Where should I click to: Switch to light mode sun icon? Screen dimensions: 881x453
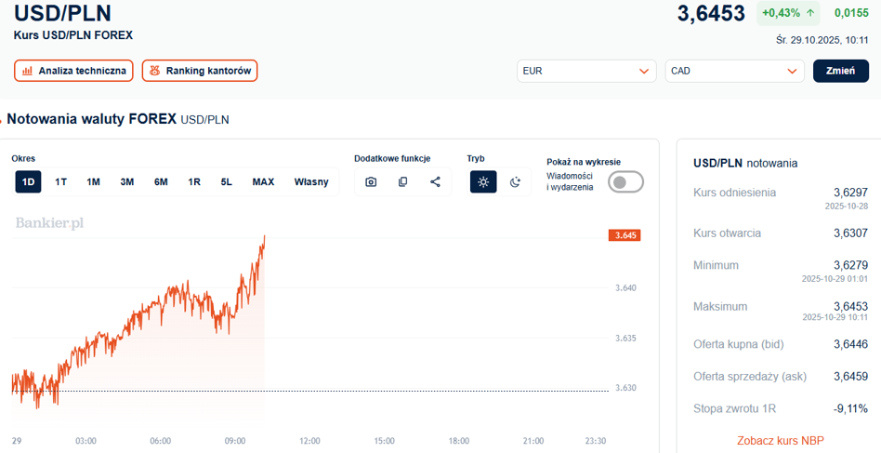tap(482, 182)
